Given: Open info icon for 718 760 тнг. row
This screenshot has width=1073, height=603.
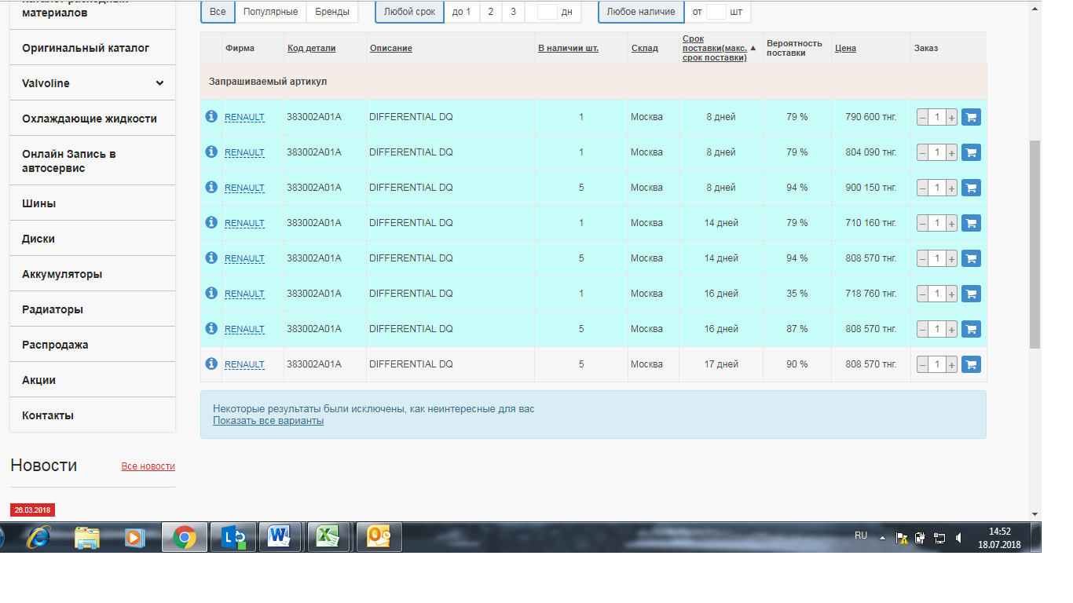Looking at the screenshot, I should tap(211, 293).
